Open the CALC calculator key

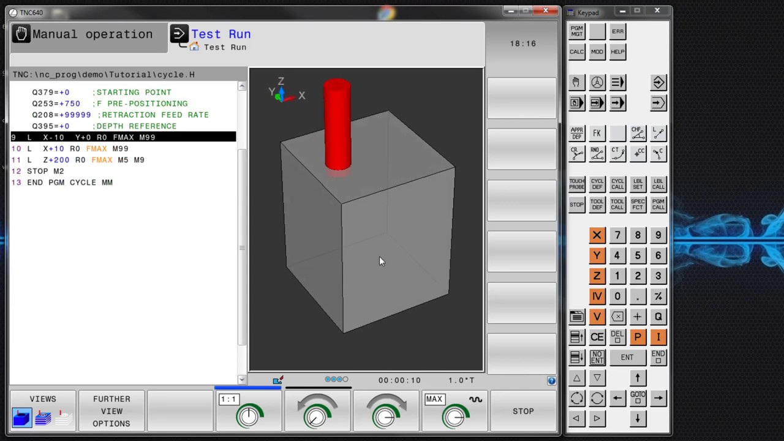(576, 52)
